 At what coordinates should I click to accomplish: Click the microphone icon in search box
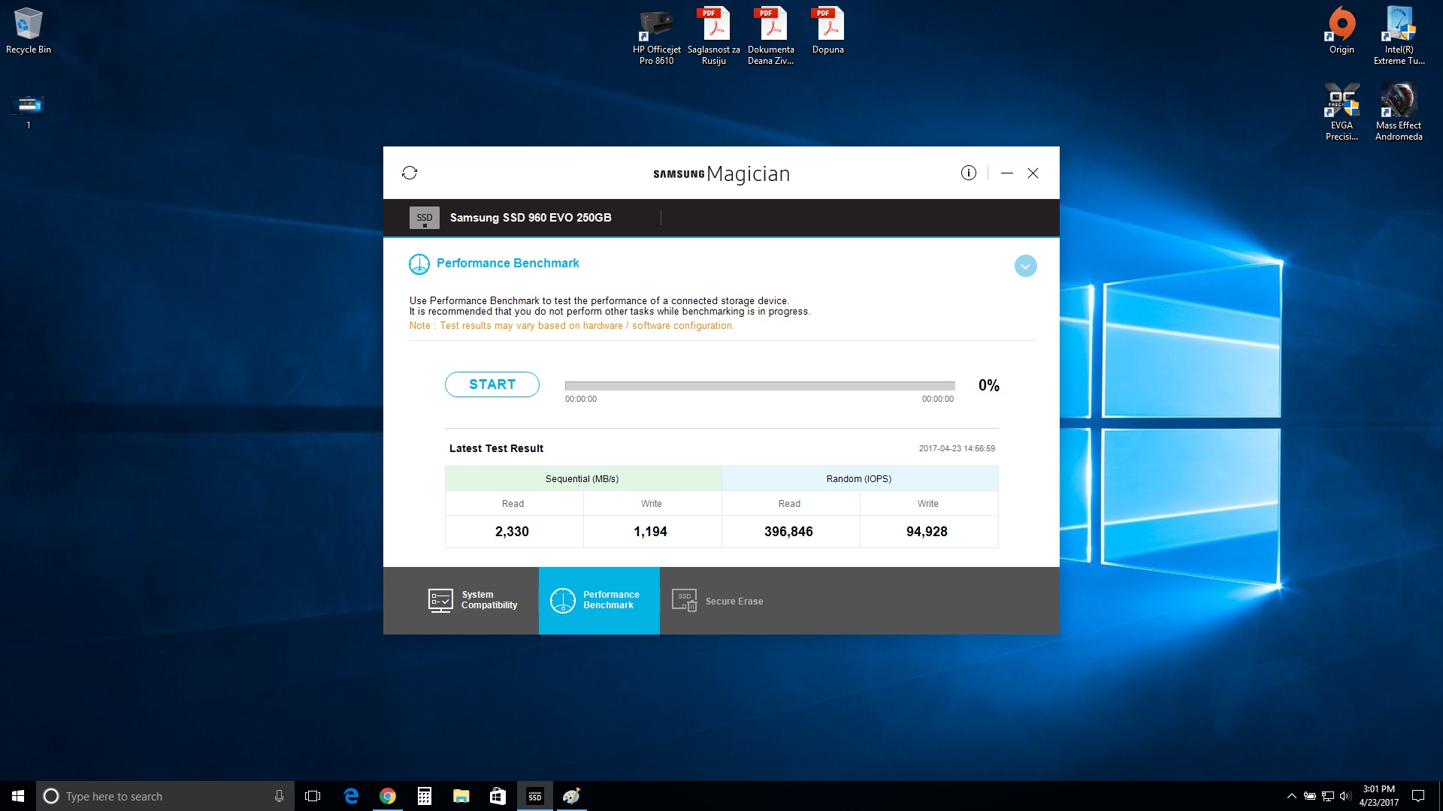[279, 796]
